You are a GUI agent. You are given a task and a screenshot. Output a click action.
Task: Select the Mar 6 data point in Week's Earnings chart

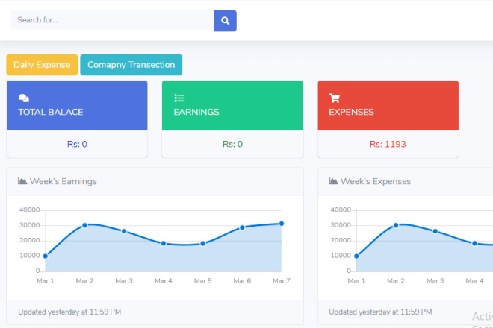[x=242, y=227]
